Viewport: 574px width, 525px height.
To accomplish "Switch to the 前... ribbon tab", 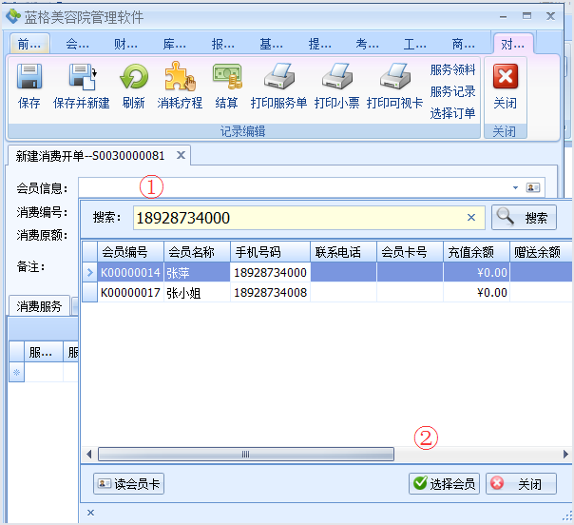I will (29, 44).
